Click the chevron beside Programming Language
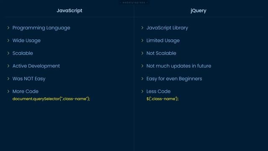268x151 pixels. (x=8, y=28)
